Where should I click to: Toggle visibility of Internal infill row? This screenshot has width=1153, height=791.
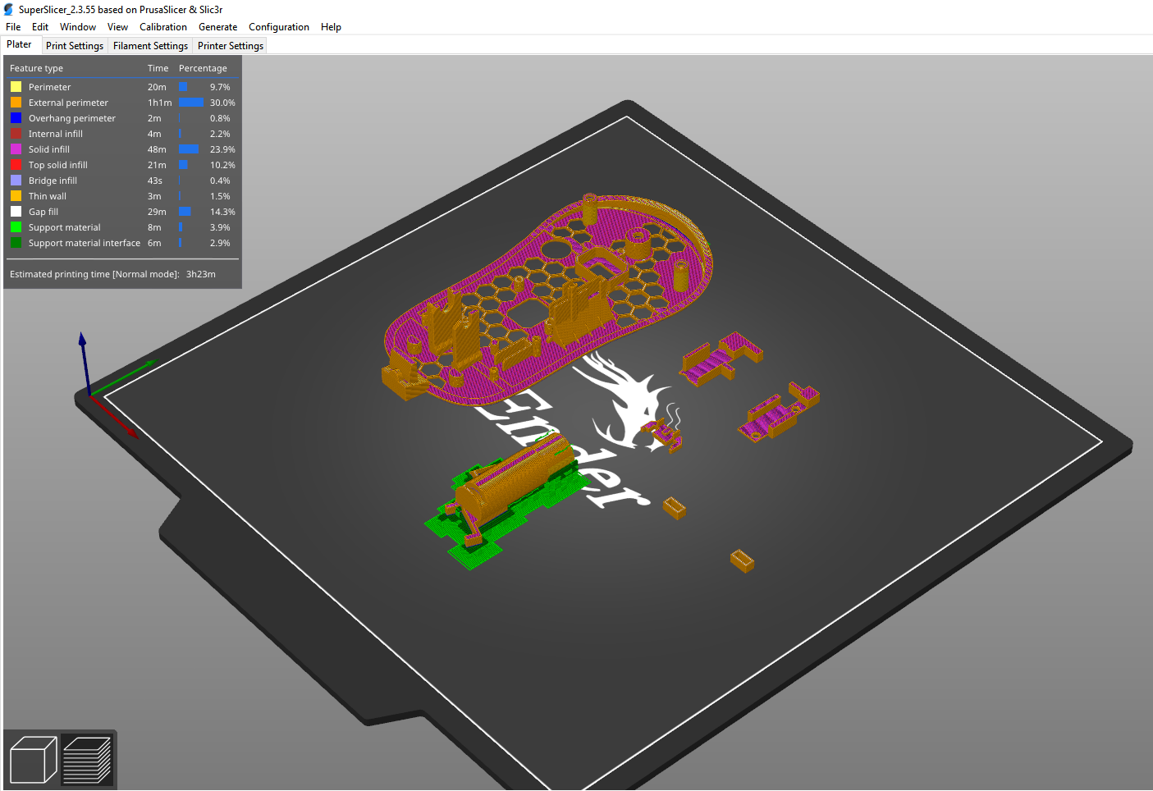click(x=123, y=134)
